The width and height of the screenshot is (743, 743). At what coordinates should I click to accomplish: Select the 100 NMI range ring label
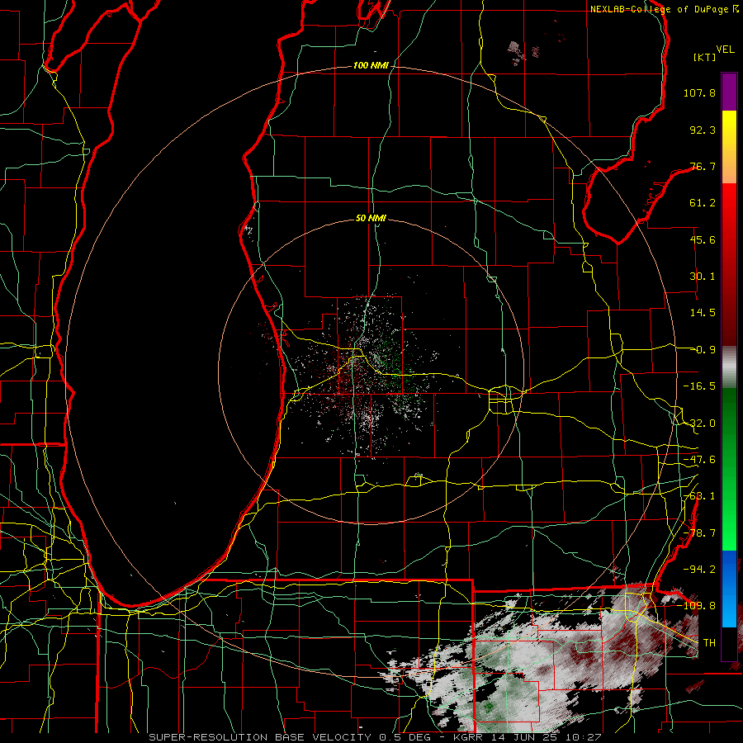(x=371, y=65)
